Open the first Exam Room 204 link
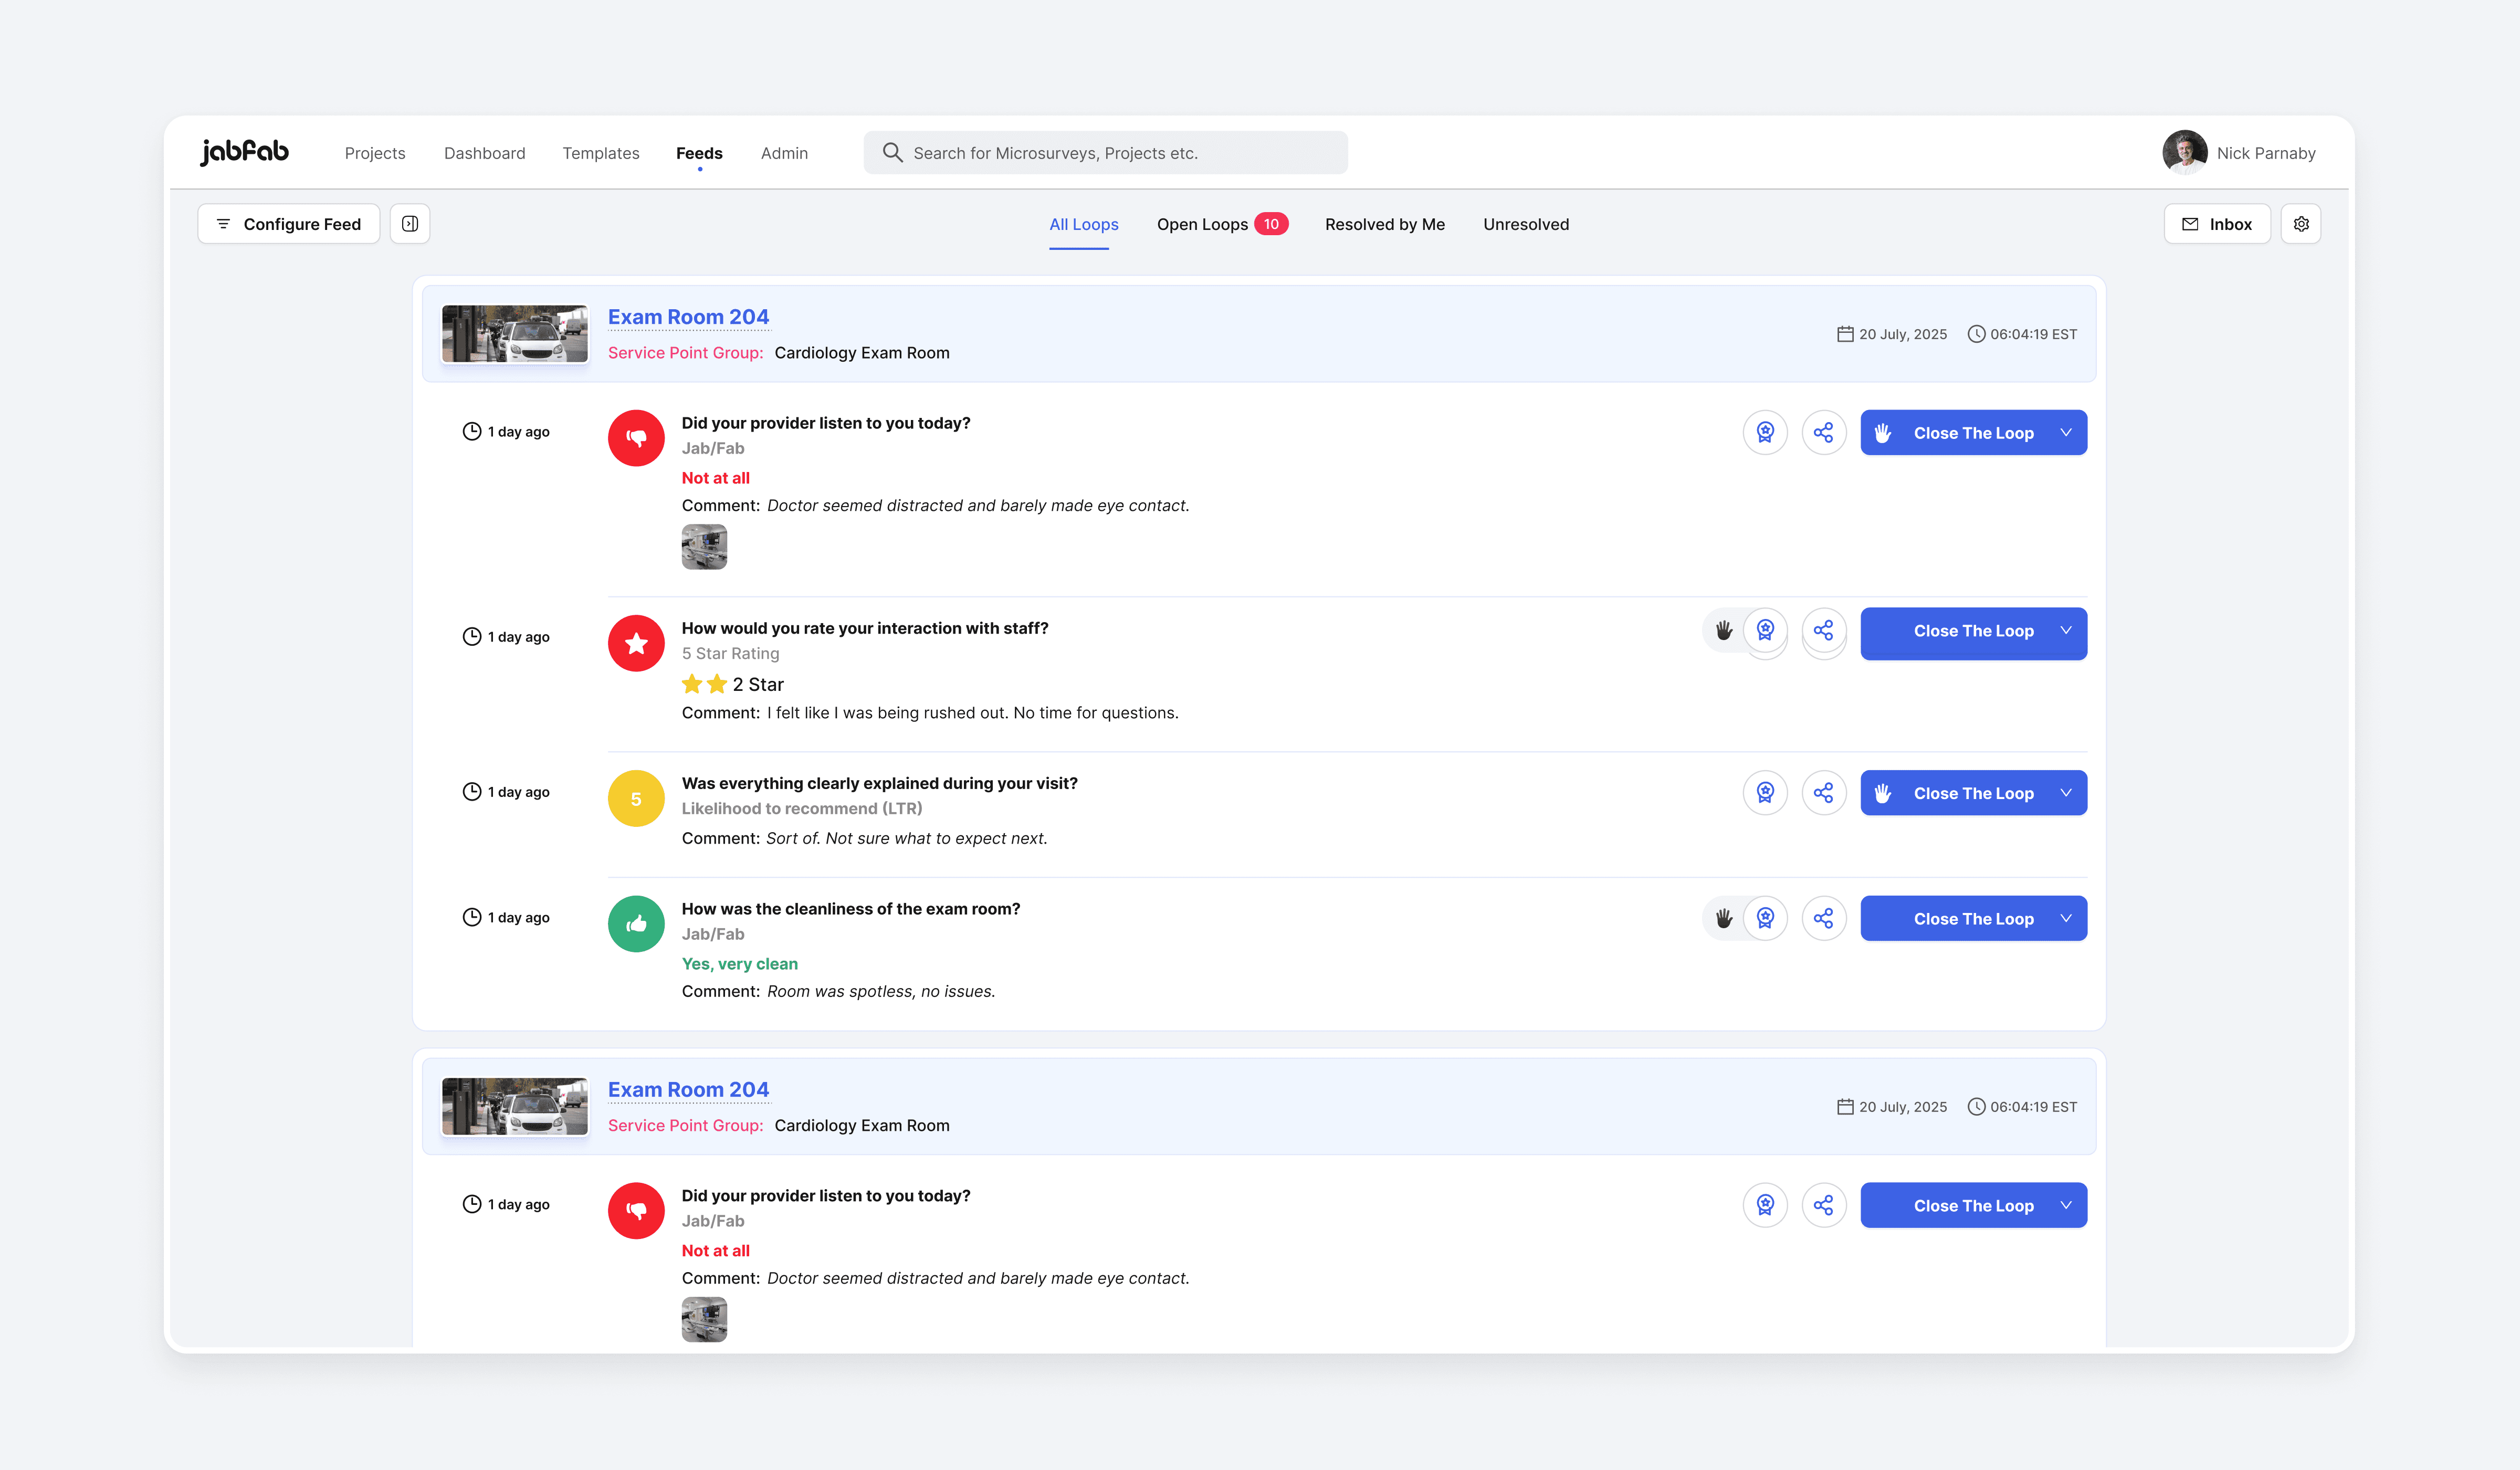 point(688,317)
